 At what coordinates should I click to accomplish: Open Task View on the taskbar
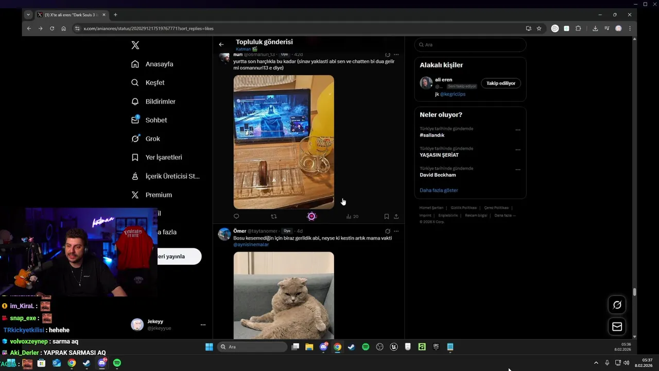[x=295, y=347]
